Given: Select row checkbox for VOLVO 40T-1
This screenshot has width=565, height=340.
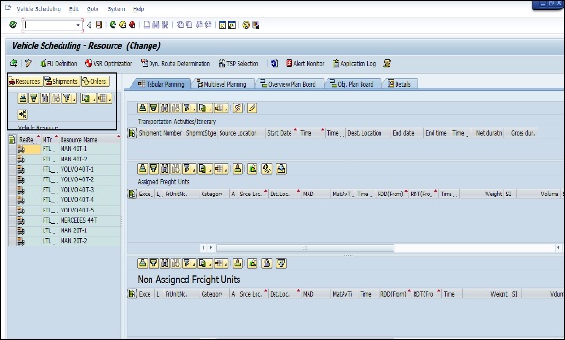Looking at the screenshot, I should pyautogui.click(x=12, y=170).
